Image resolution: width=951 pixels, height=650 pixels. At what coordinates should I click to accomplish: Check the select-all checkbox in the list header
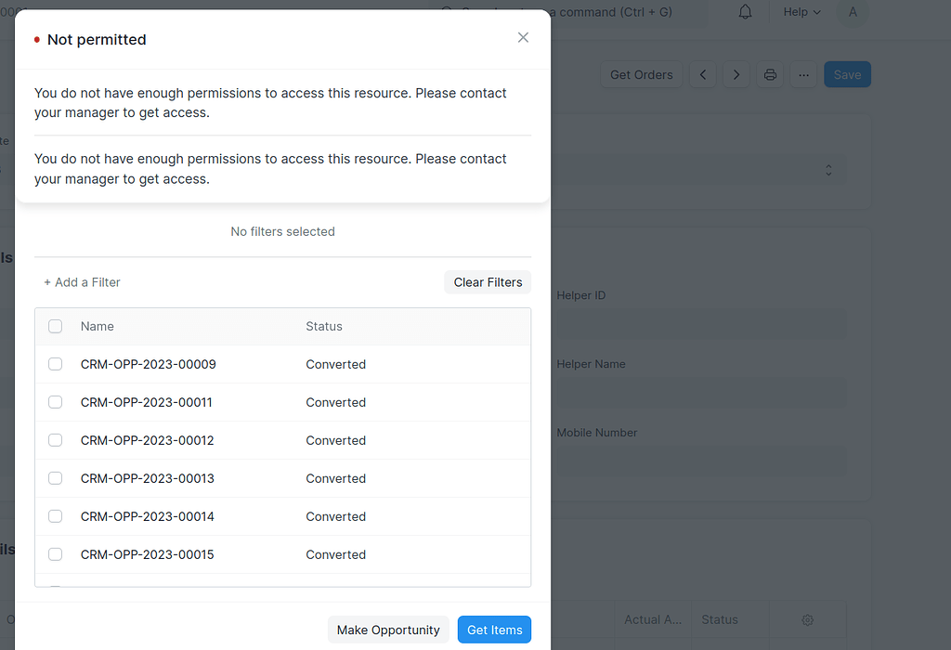[x=55, y=326]
